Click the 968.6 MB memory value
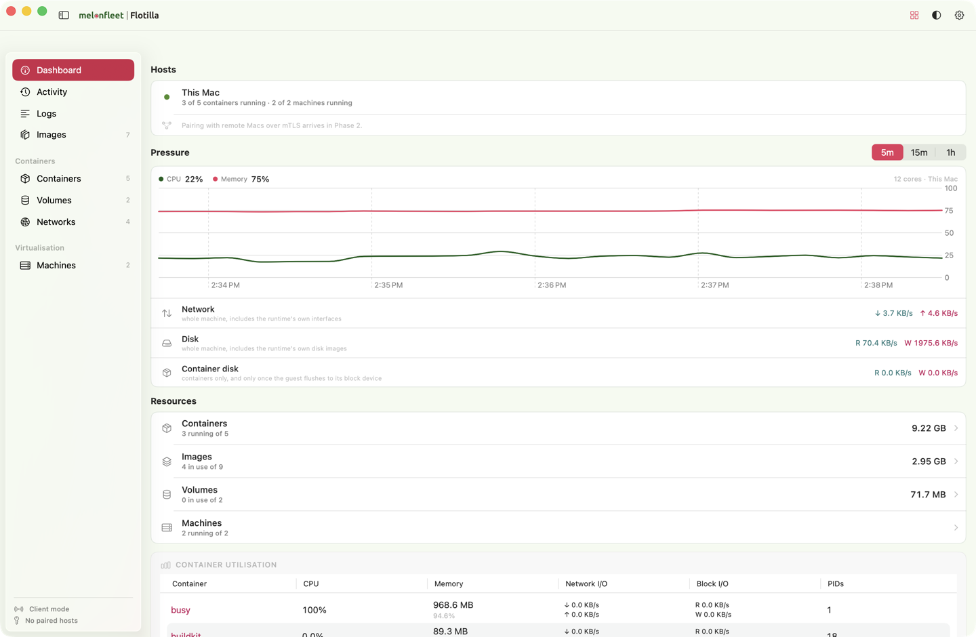 pyautogui.click(x=453, y=605)
